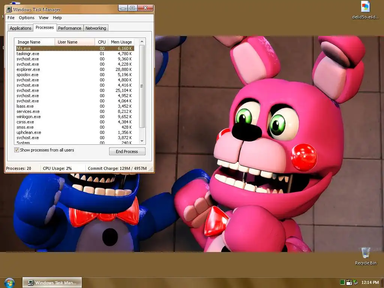Click the HFS tray icon

click(349, 282)
